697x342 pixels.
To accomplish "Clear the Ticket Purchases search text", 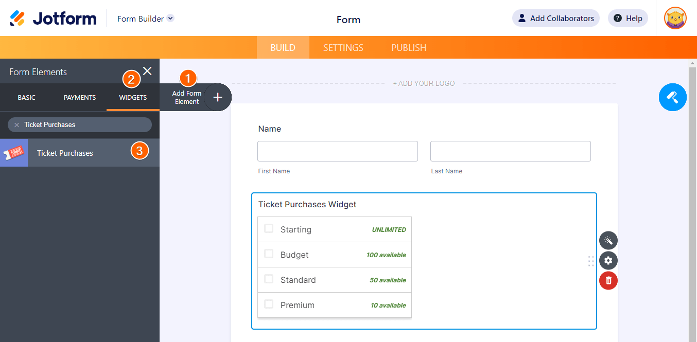I will [x=16, y=125].
